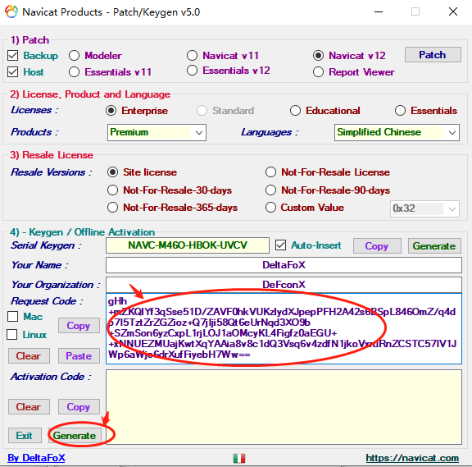Viewport: 472px width, 467px height.
Task: Copy the Activation Code
Action: 79,407
